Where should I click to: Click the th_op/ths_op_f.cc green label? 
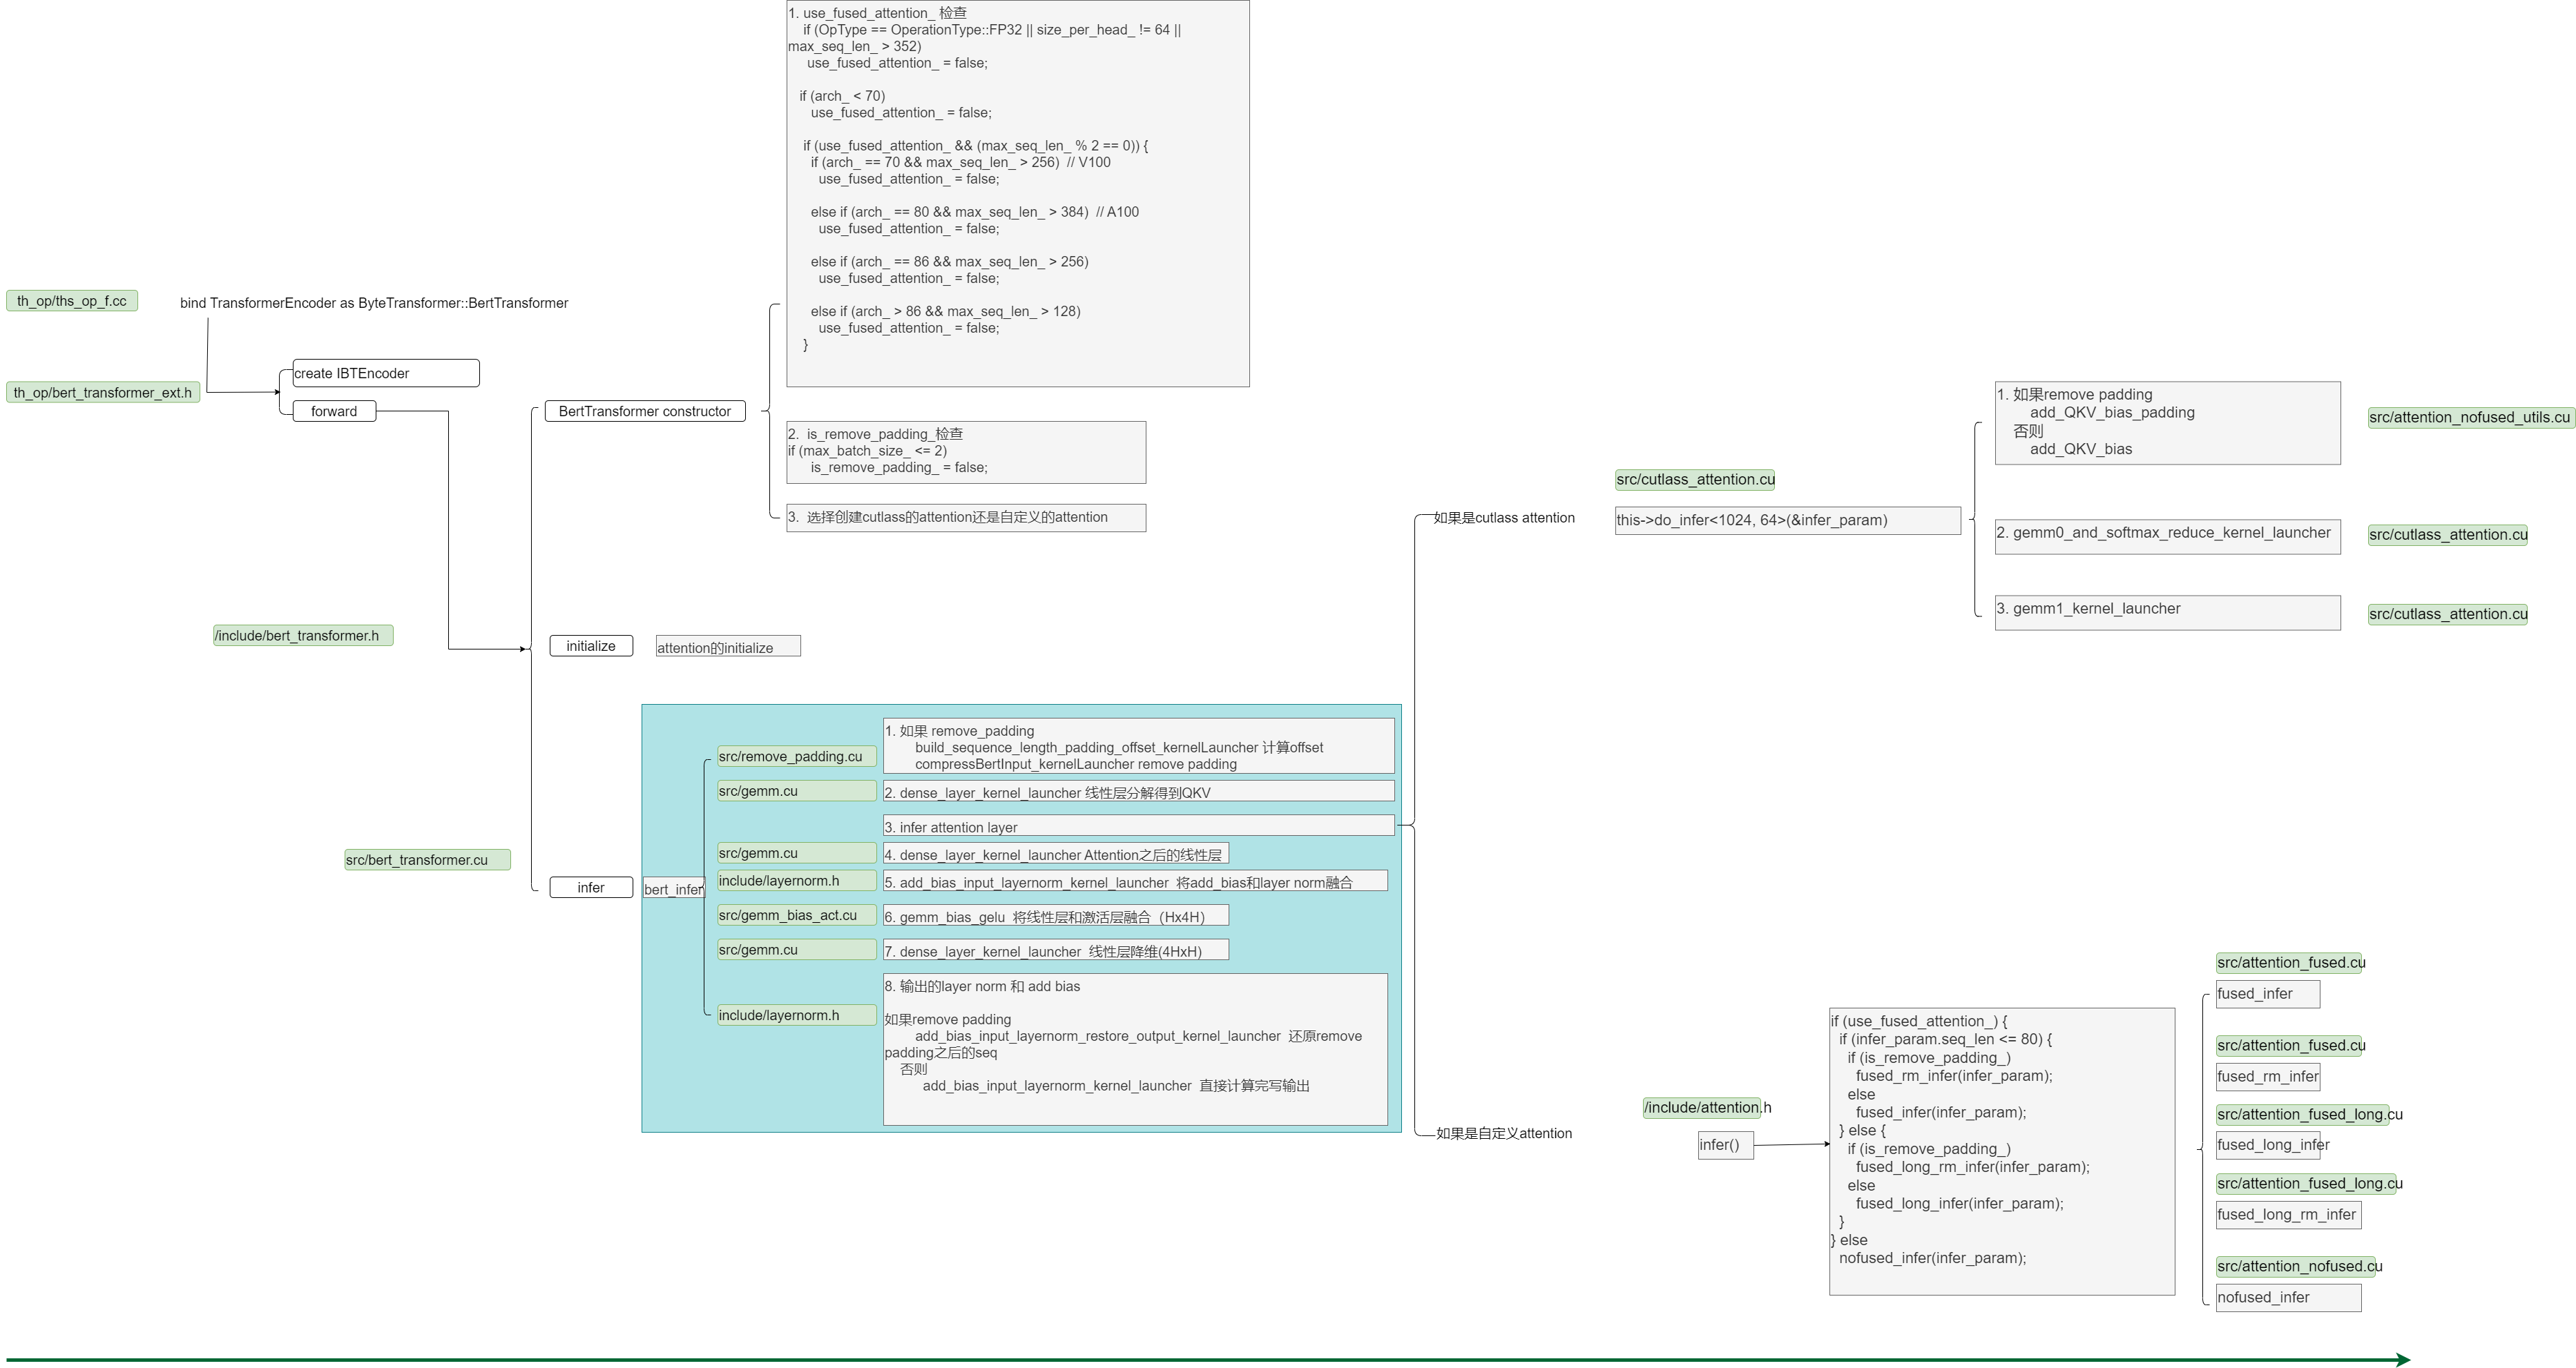(x=72, y=301)
